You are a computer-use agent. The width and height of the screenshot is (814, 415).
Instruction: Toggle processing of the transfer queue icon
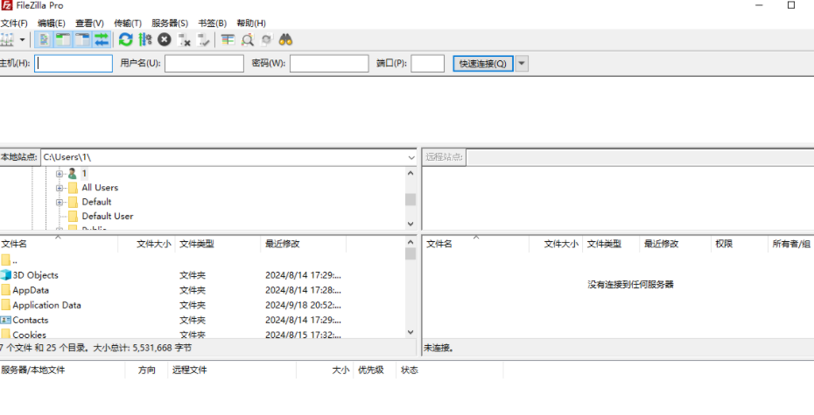(144, 39)
